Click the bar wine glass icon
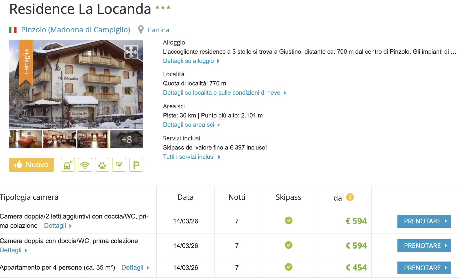This screenshot has height=280, width=459. (x=119, y=165)
